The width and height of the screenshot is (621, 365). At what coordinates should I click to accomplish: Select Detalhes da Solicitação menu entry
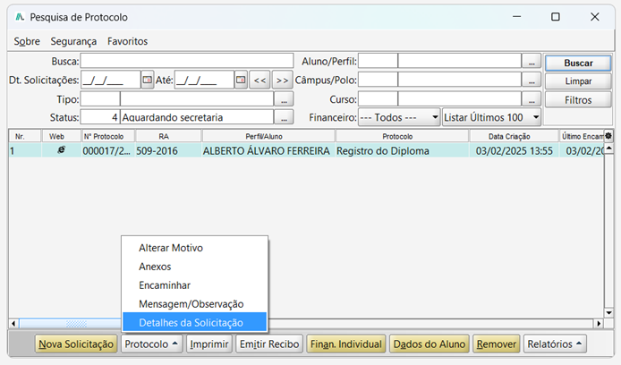(x=194, y=322)
